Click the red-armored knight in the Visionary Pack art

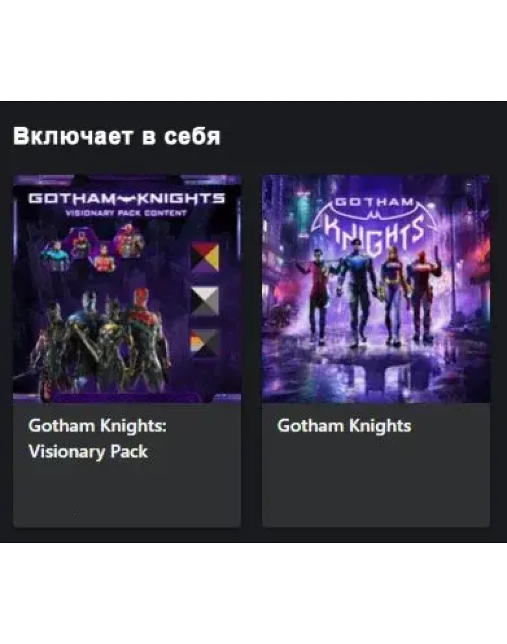tap(146, 337)
